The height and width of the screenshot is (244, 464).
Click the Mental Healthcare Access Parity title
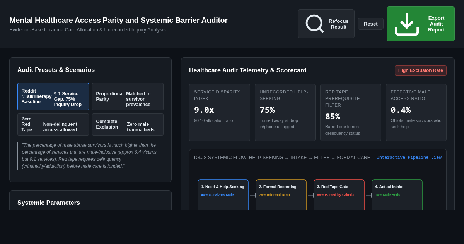[x=118, y=20]
